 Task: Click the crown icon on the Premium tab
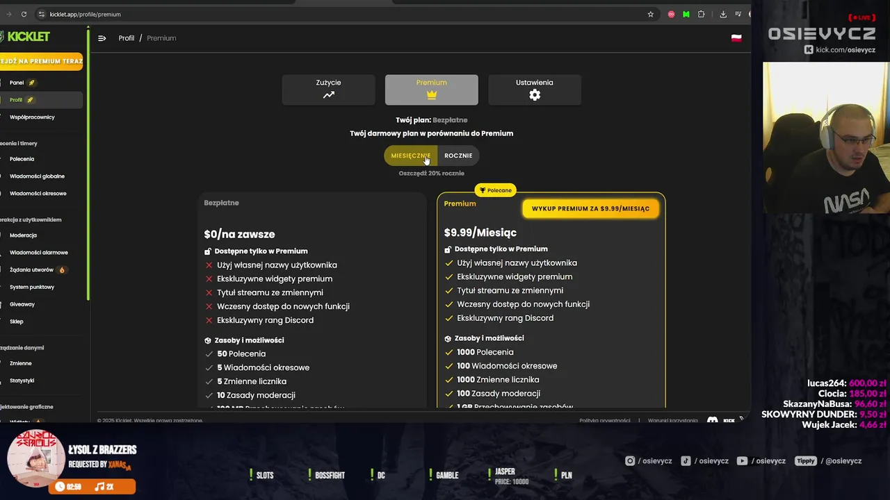(432, 95)
